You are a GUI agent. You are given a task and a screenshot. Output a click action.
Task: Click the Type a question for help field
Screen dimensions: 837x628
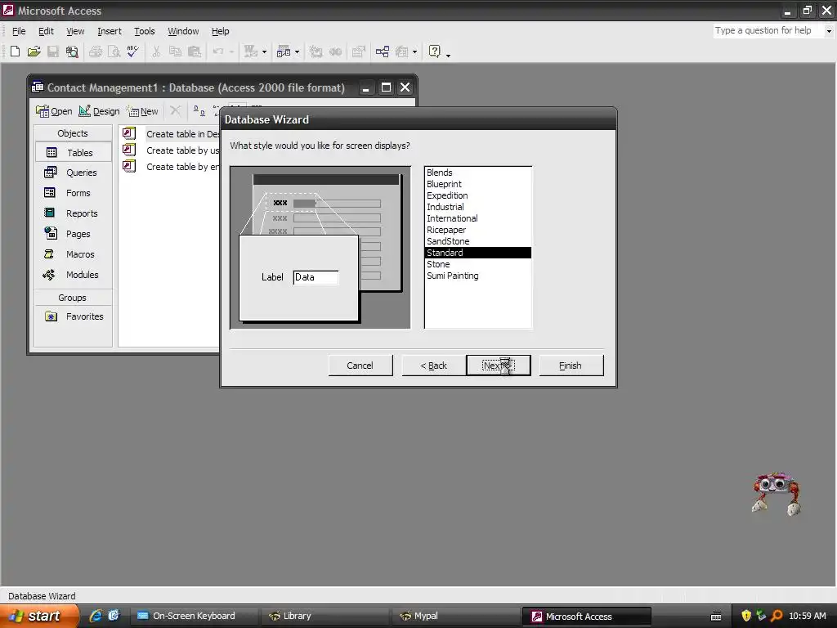click(x=768, y=31)
